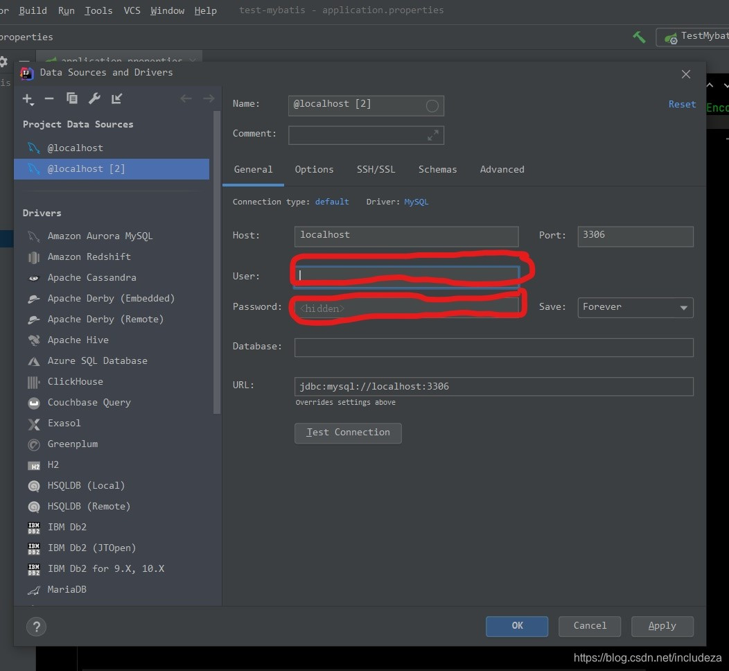Switch to the Options tab
This screenshot has width=729, height=671.
(315, 169)
